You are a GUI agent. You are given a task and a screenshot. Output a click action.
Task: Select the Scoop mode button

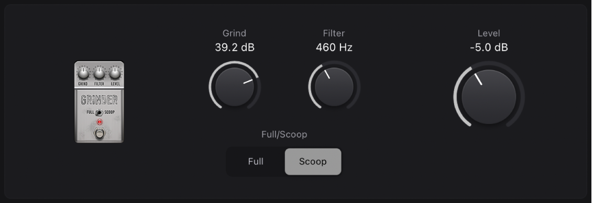[x=313, y=162]
